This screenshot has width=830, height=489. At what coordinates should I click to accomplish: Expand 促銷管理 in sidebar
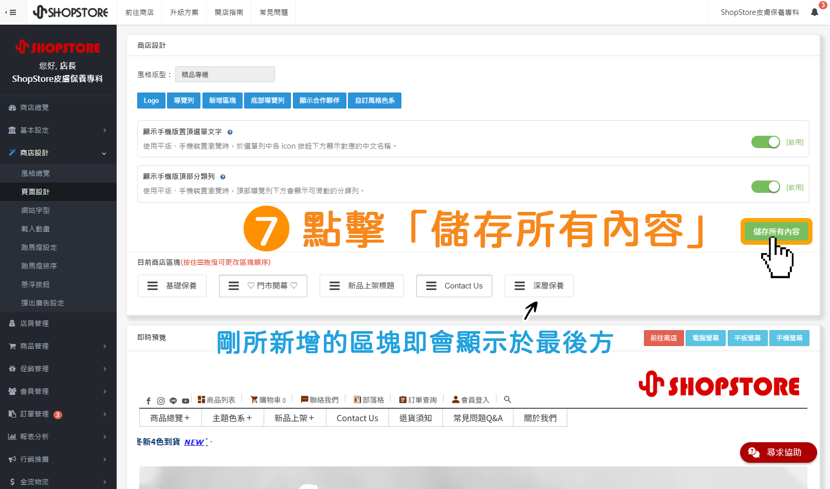pyautogui.click(x=58, y=369)
